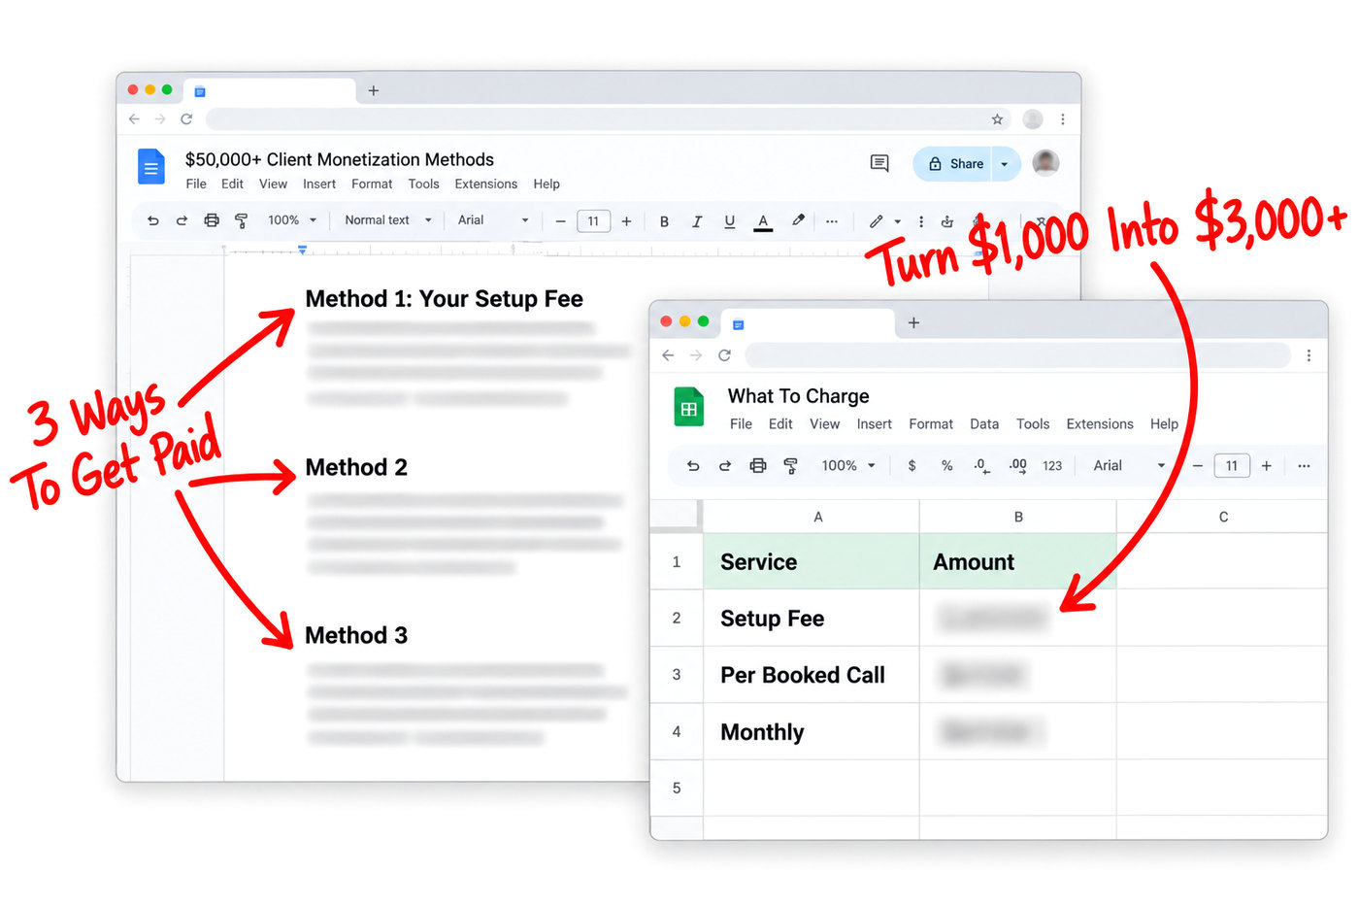The width and height of the screenshot is (1359, 906).
Task: Bookmark the page with the star icon
Action: coord(997,119)
